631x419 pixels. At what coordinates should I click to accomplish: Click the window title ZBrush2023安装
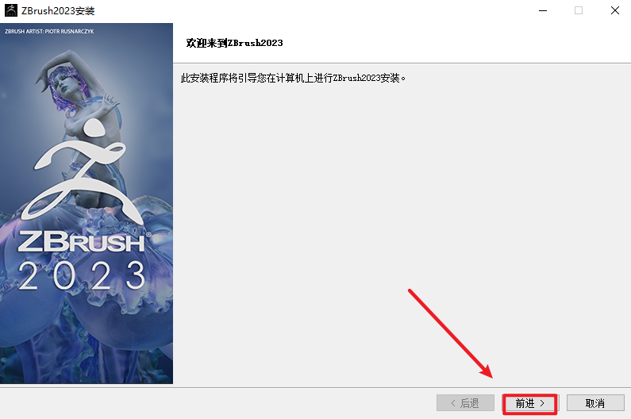coord(58,11)
